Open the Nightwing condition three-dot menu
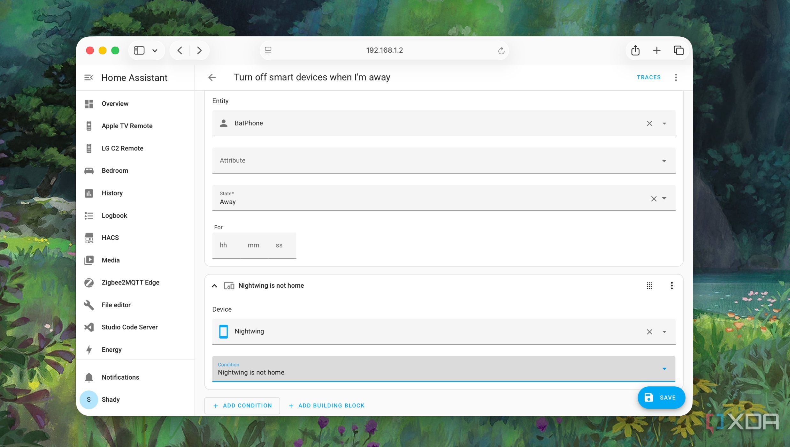 tap(672, 286)
